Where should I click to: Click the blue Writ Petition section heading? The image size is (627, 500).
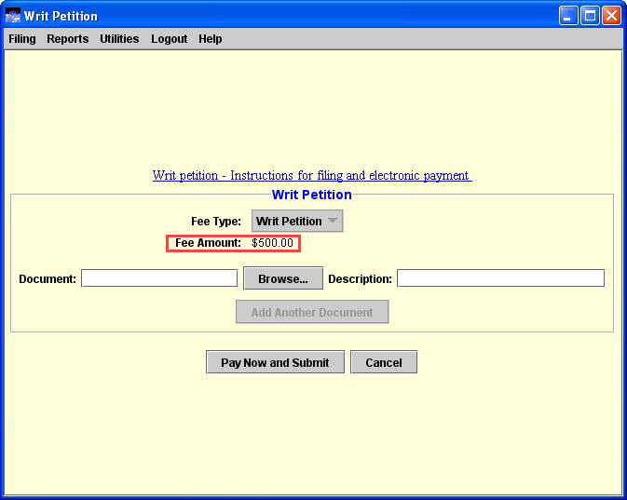tap(312, 195)
